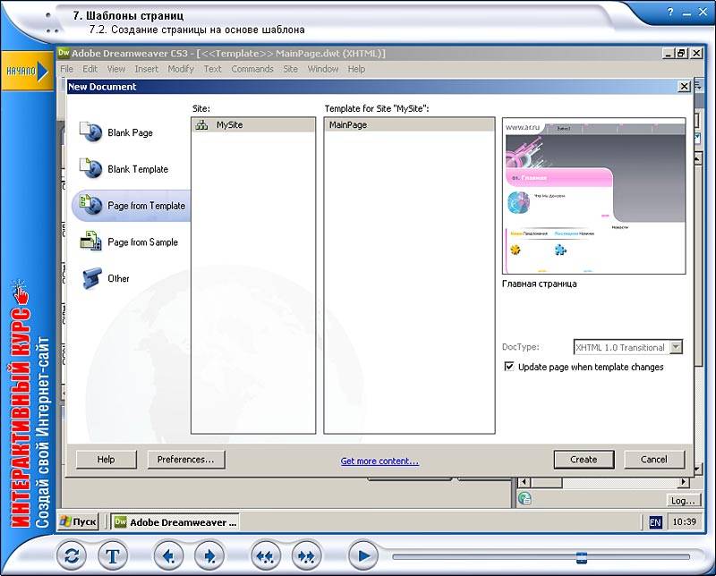Cancel the New Document dialog
Screen dimensions: 716x576
click(654, 460)
